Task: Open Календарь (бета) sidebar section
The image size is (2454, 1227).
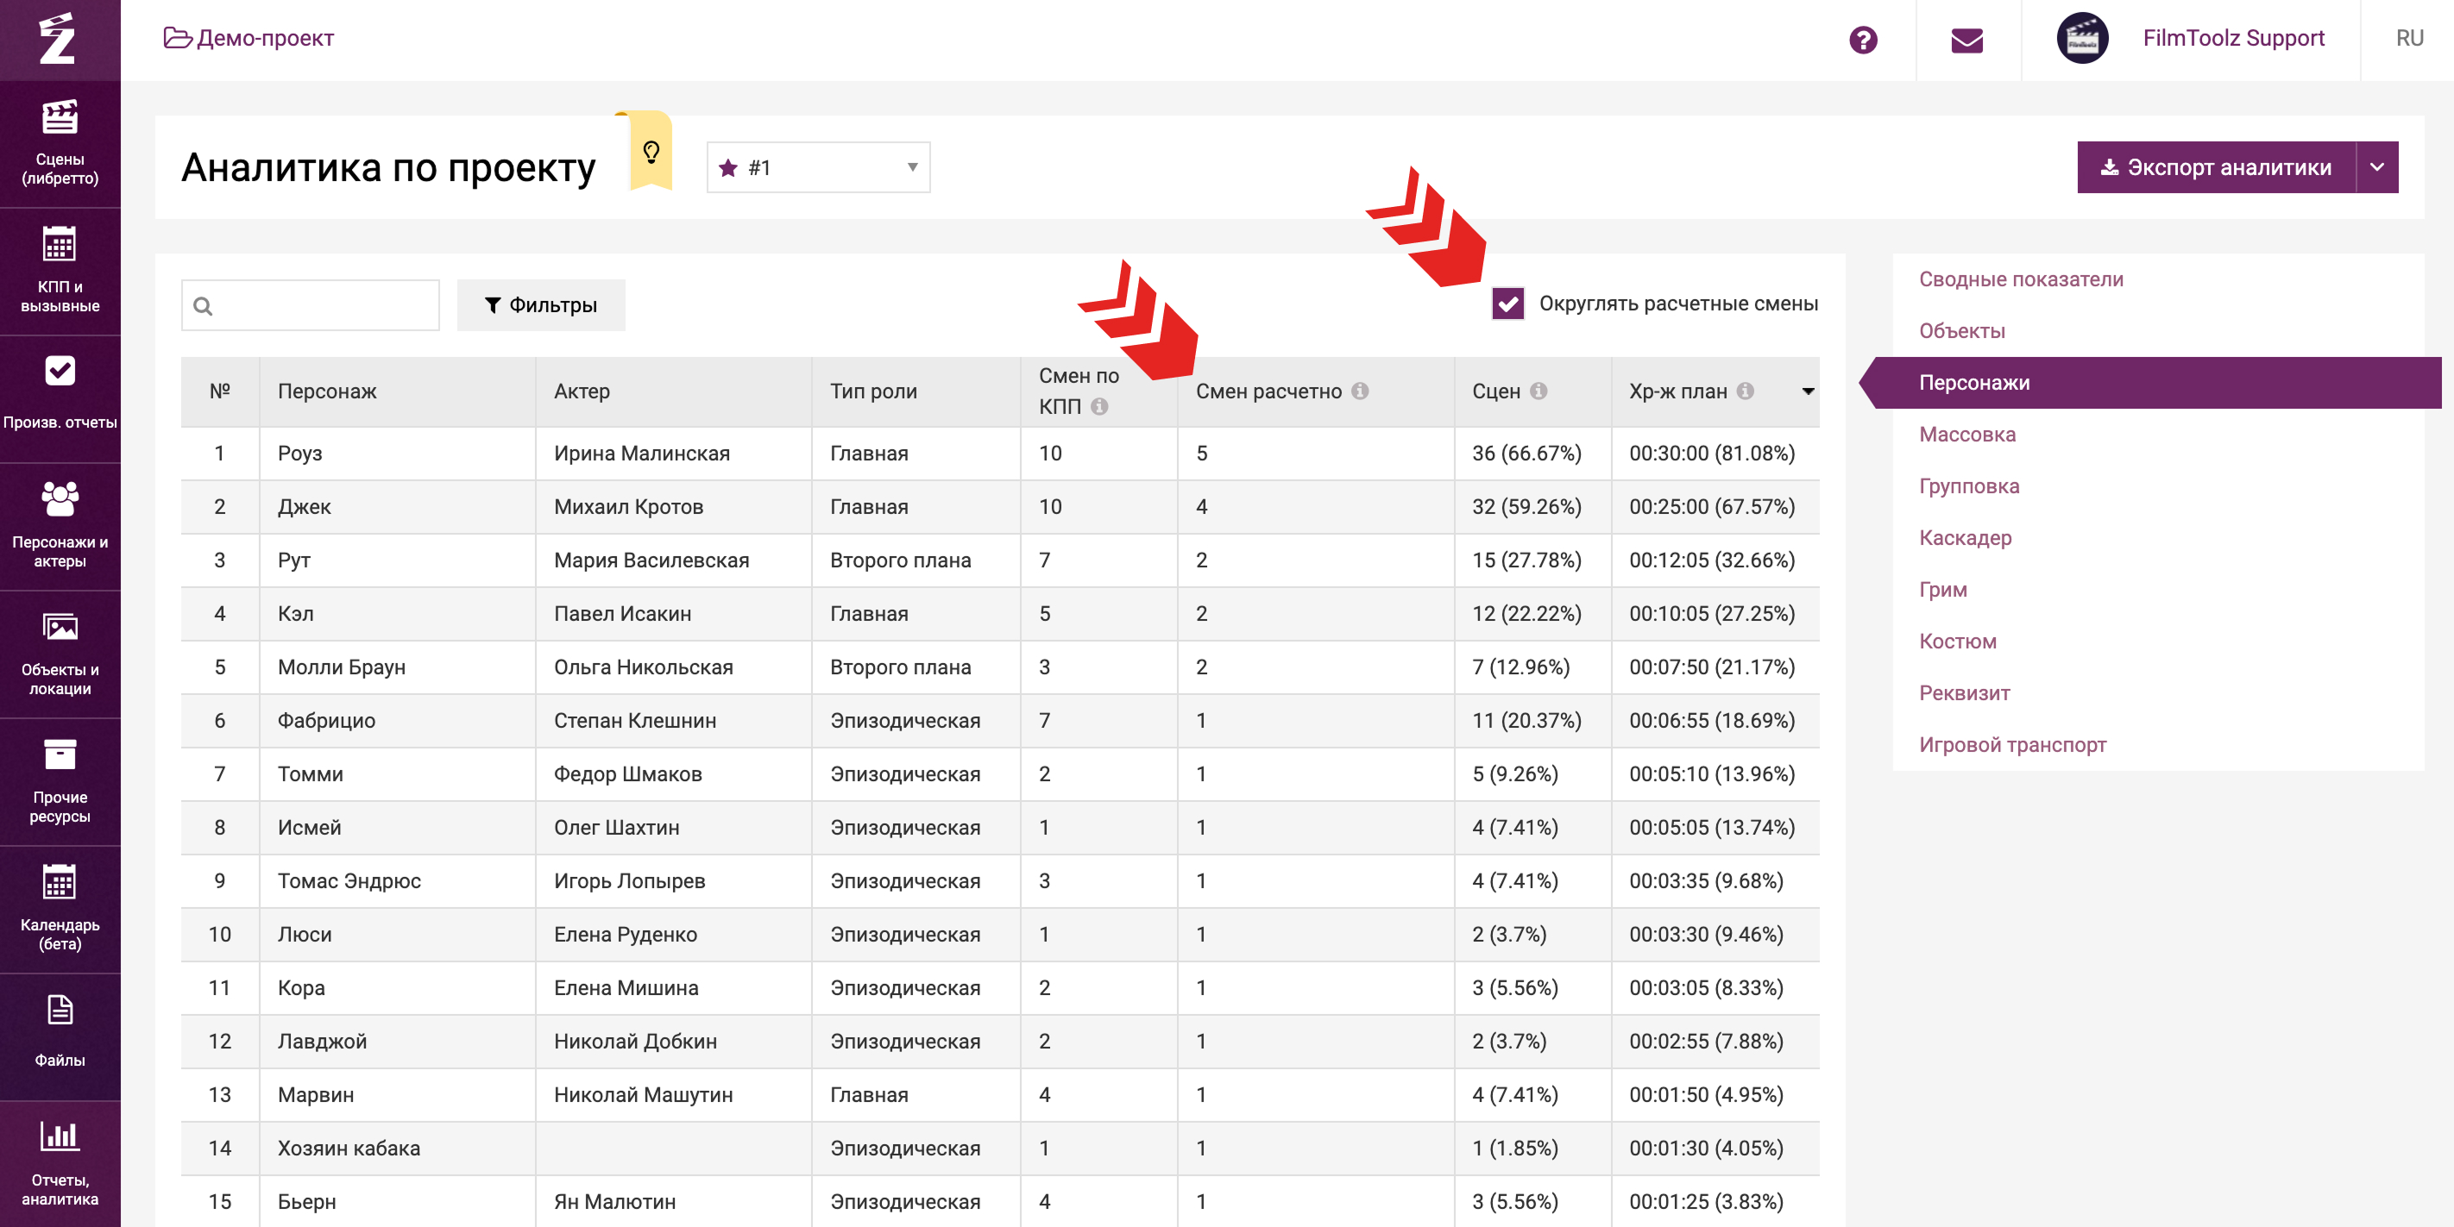Action: (x=60, y=909)
